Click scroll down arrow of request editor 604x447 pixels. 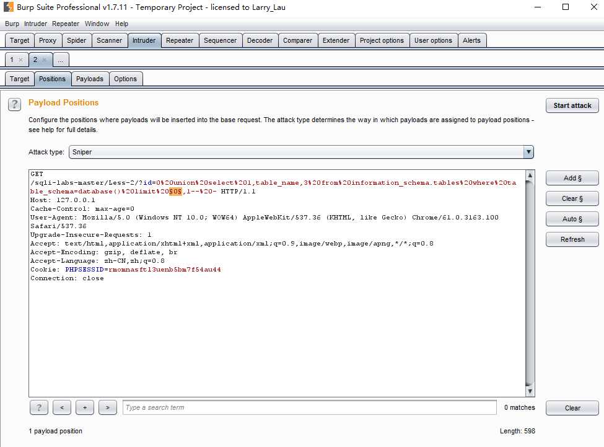530,391
